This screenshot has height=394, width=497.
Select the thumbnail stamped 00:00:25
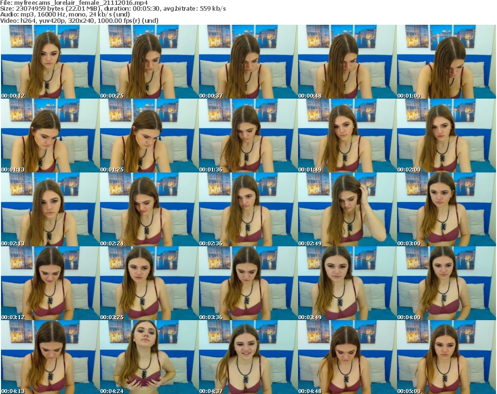point(149,62)
